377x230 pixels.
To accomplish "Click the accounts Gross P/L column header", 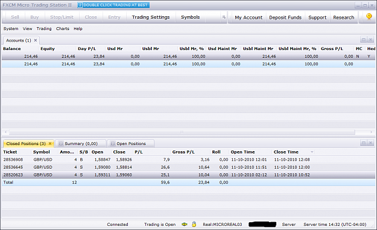I will click(332, 49).
